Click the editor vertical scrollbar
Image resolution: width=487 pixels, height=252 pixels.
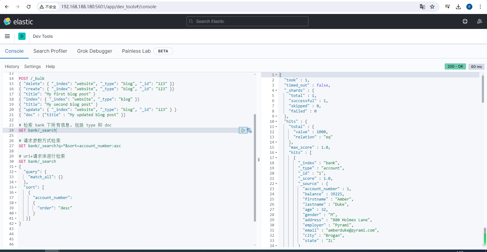pos(255,168)
